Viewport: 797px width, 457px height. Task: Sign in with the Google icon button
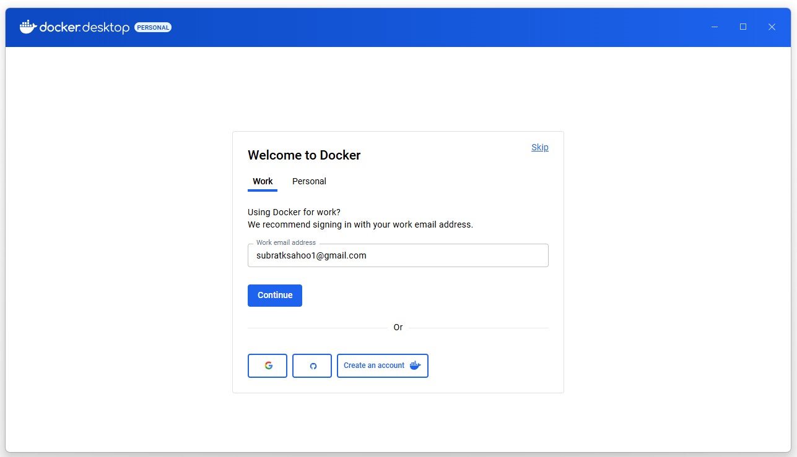pyautogui.click(x=268, y=365)
